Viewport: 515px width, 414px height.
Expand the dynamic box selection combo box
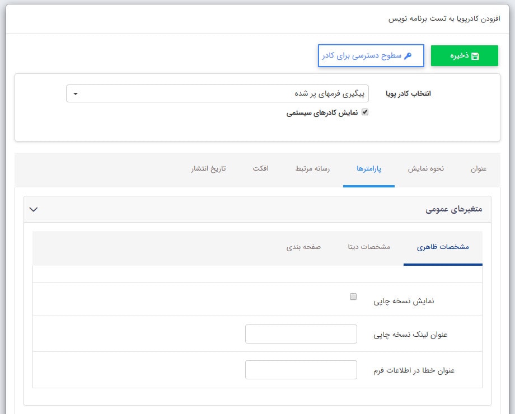tap(224, 94)
